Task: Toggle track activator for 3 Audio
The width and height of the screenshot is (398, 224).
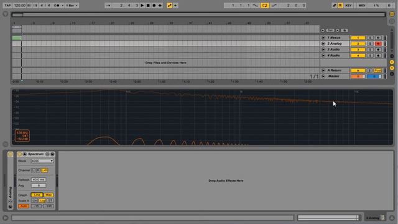Action: click(358, 50)
